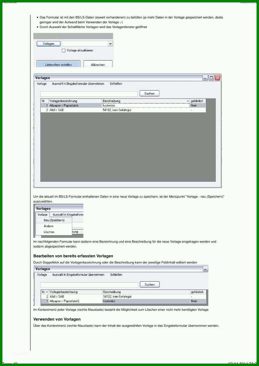Click the 'Lieferschein erstellen' button
Image resolution: width=259 pixels, height=366 pixels.
(x=58, y=64)
